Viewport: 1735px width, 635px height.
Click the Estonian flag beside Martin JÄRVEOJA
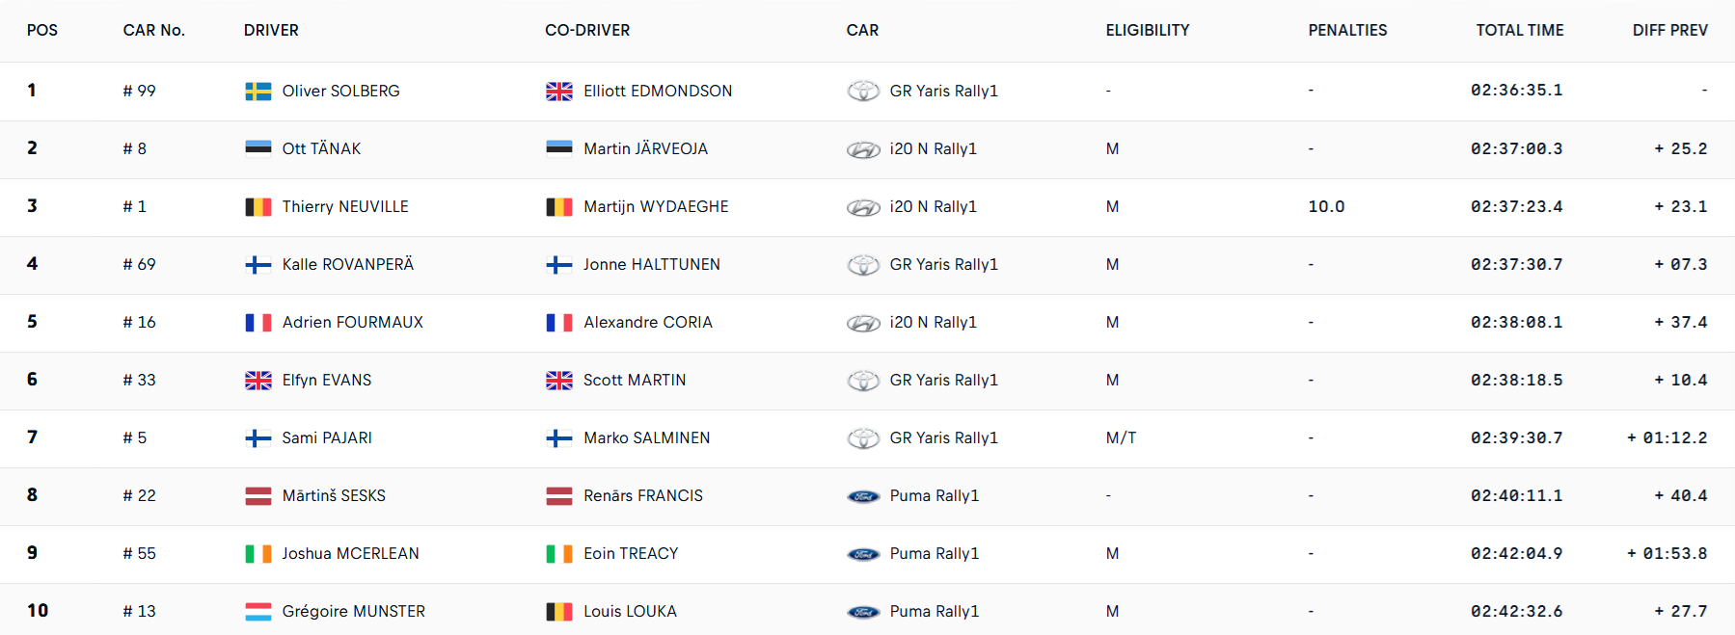tap(559, 149)
